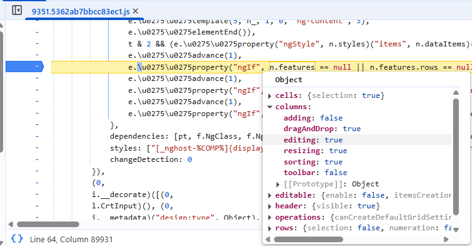
Task: Click the editor horizontal scrollbar thumb
Action: 48,224
